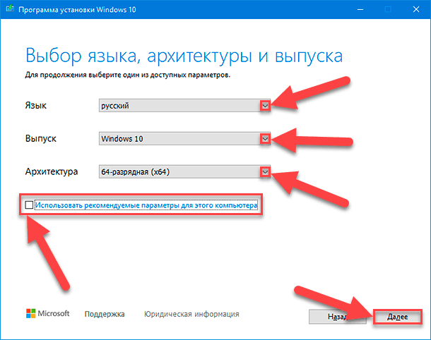Open the Язык dropdown arrow
Image resolution: width=431 pixels, height=340 pixels.
pyautogui.click(x=265, y=106)
